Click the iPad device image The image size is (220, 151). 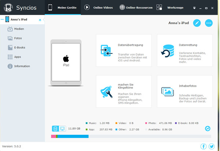66,63
